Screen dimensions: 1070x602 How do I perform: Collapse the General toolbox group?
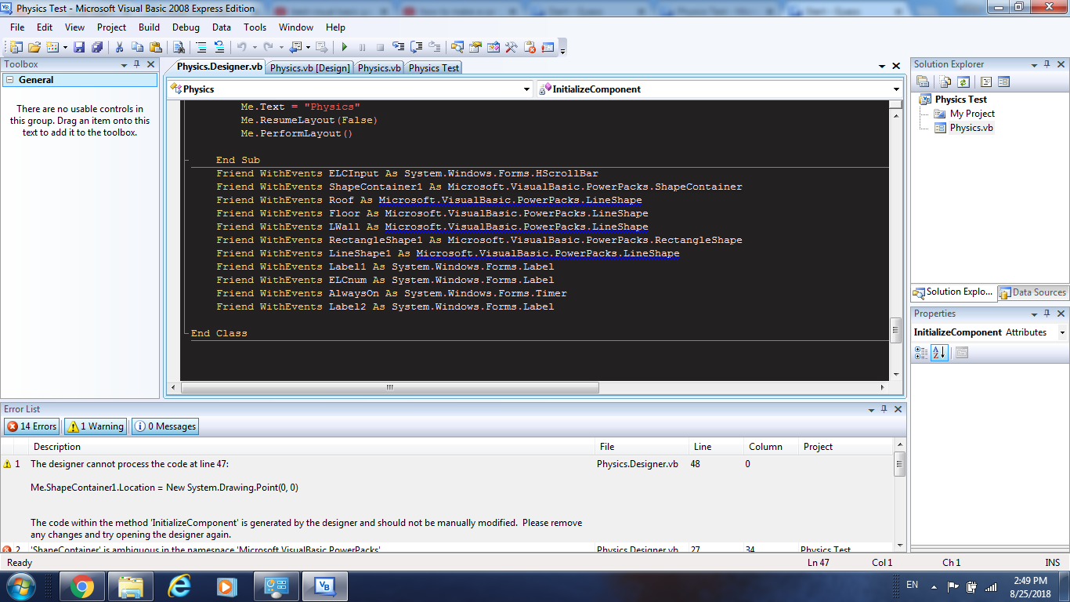coord(9,80)
